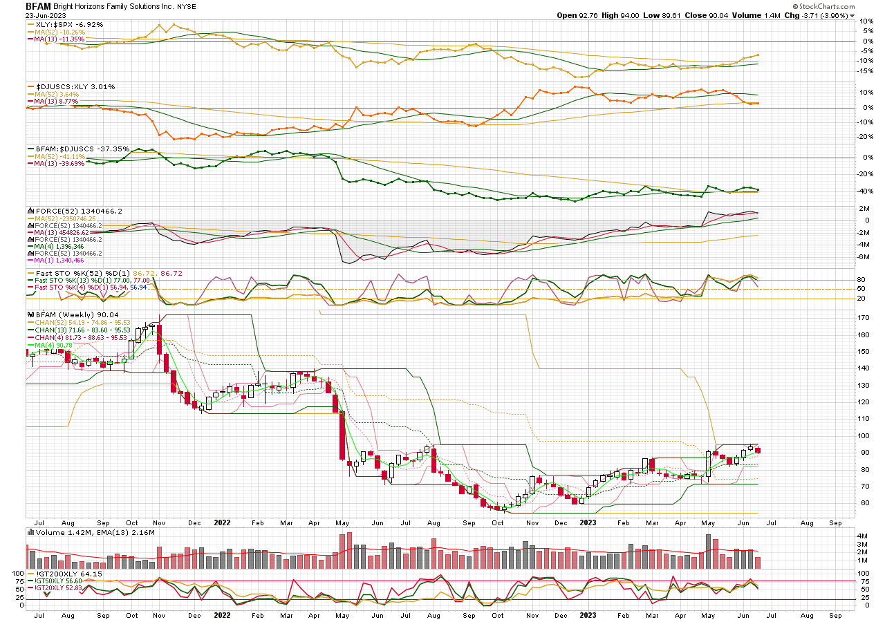Click the MA(52) 3.64% legend entry

point(52,94)
